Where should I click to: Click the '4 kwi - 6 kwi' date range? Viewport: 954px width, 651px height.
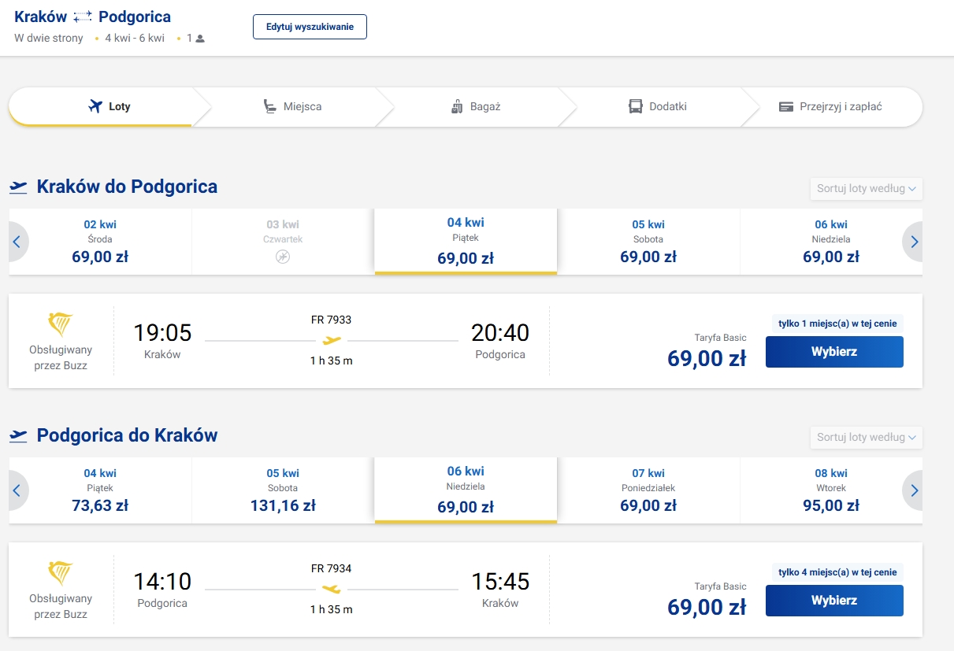point(135,38)
